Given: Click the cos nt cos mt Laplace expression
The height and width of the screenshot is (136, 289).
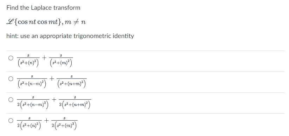Looking at the screenshot, I should point(34,22).
